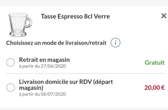Click the gray strip below the dialog

(x=84, y=109)
